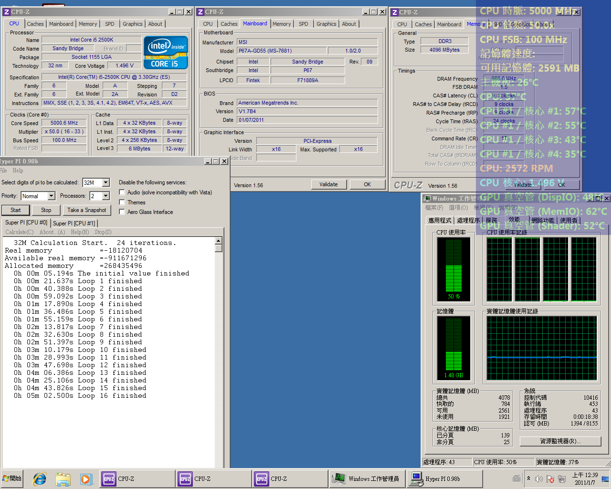Click Z icon in Mainboard CPU-Z title bar
Viewport: 611px width, 489px height.
[x=200, y=12]
